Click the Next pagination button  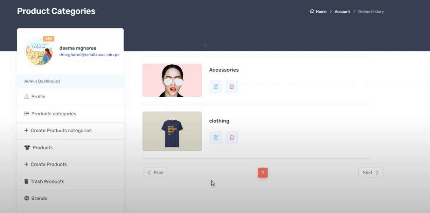pyautogui.click(x=371, y=172)
